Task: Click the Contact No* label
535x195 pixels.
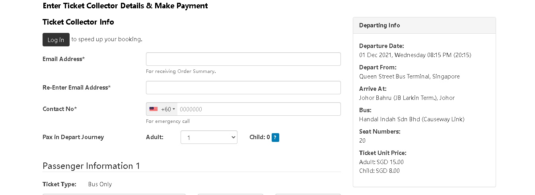Action: [60, 109]
